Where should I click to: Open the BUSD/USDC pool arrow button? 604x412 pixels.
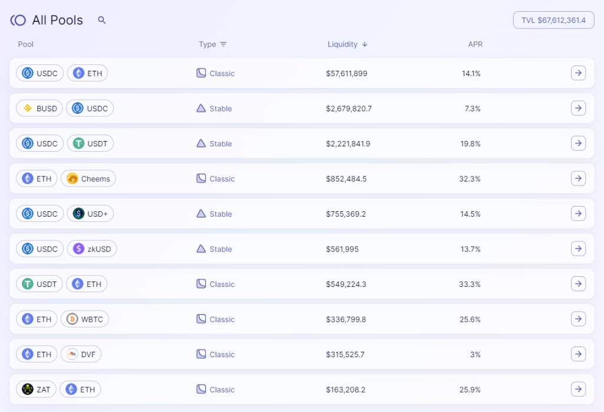[x=578, y=109]
